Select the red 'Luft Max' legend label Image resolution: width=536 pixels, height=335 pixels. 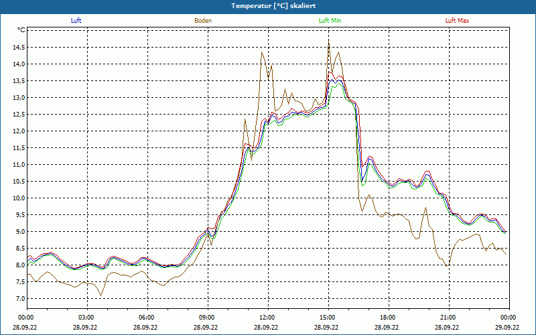457,21
